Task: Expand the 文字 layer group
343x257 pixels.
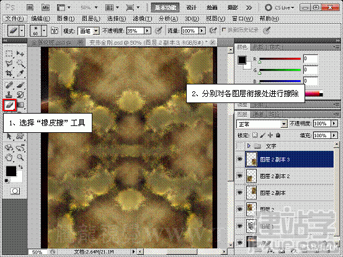Action: (x=249, y=145)
